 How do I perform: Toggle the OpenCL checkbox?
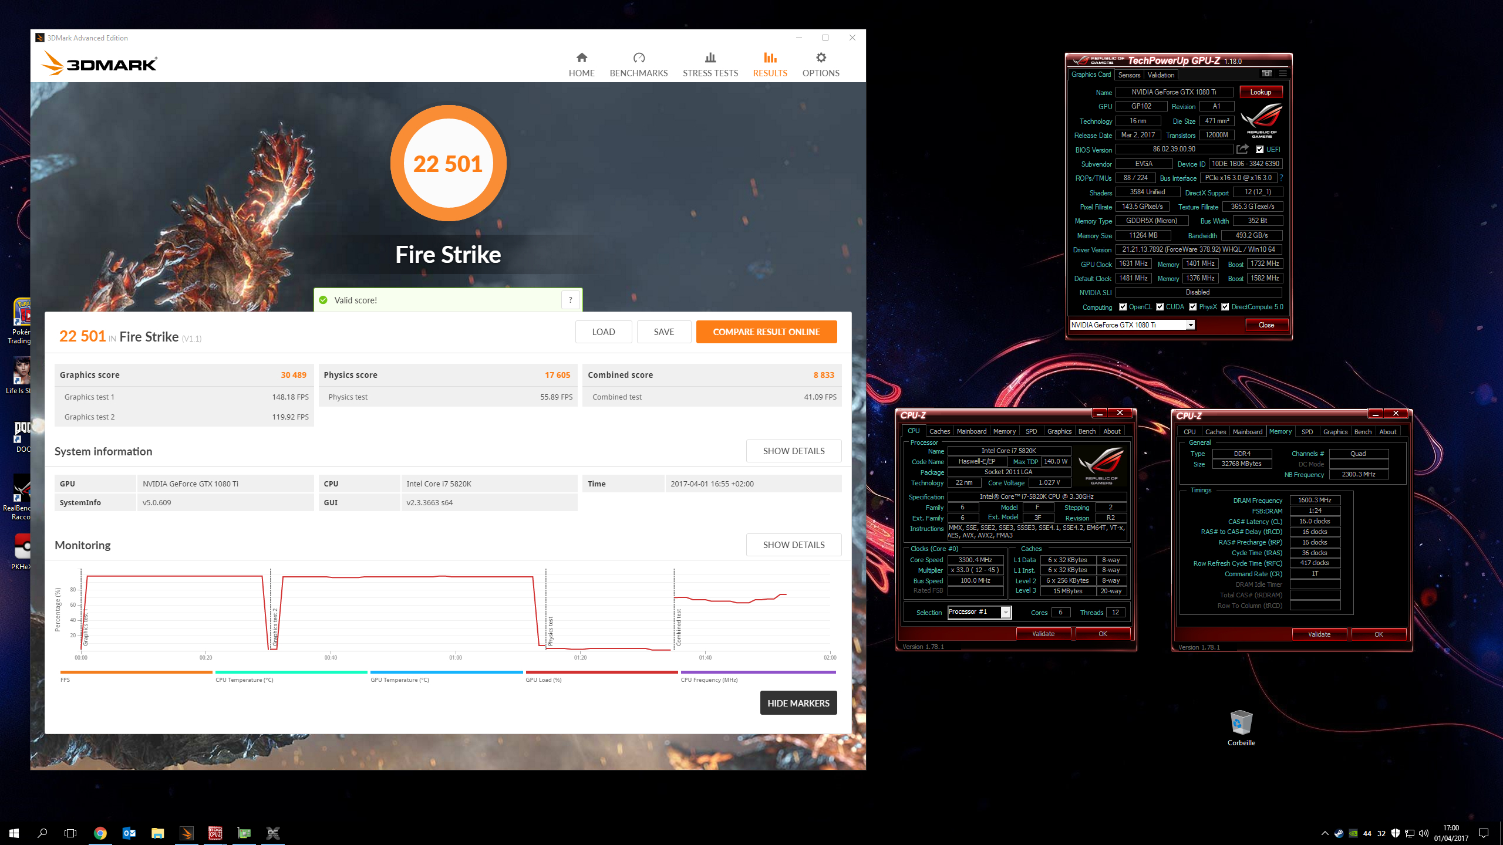click(x=1123, y=307)
